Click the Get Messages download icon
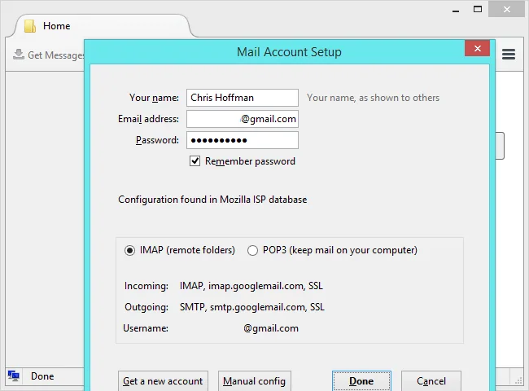Image resolution: width=529 pixels, height=391 pixels. tap(19, 55)
